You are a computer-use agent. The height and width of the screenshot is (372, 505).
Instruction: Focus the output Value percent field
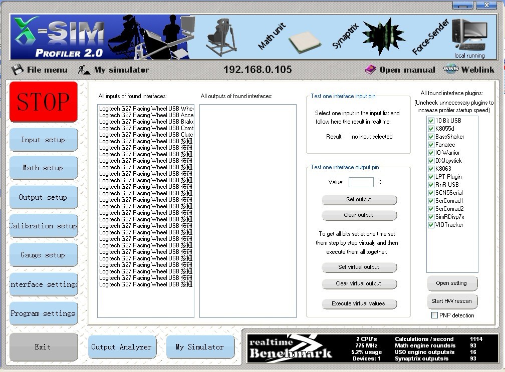coord(361,182)
